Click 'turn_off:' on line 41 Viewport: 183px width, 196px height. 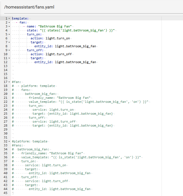click(29, 177)
